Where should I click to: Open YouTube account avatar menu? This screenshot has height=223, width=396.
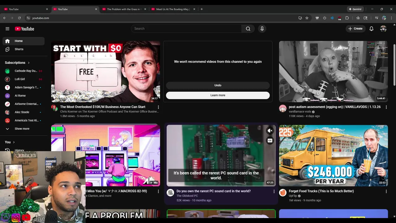point(383,29)
